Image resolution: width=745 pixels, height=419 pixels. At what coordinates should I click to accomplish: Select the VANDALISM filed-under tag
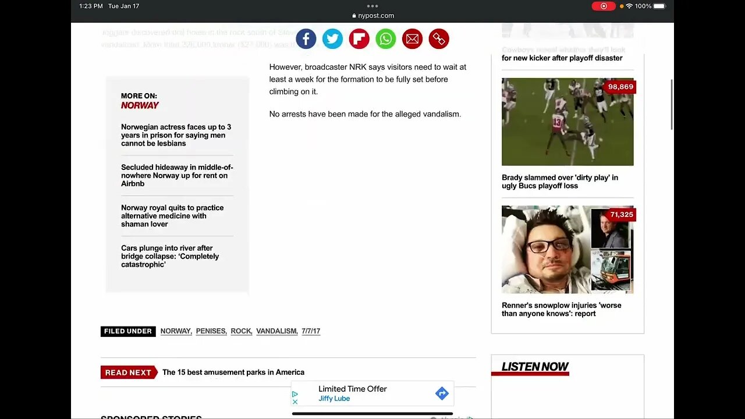276,331
